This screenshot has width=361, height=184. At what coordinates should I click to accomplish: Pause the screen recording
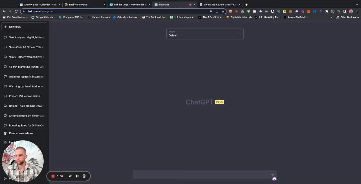[x=77, y=176]
